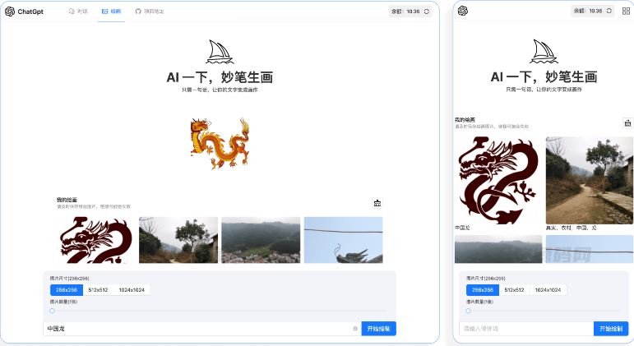Image resolution: width=634 pixels, height=346 pixels.
Task: Click 开始绘制 in the mobile window
Action: click(x=611, y=329)
